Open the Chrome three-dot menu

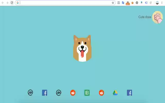click(x=162, y=3)
